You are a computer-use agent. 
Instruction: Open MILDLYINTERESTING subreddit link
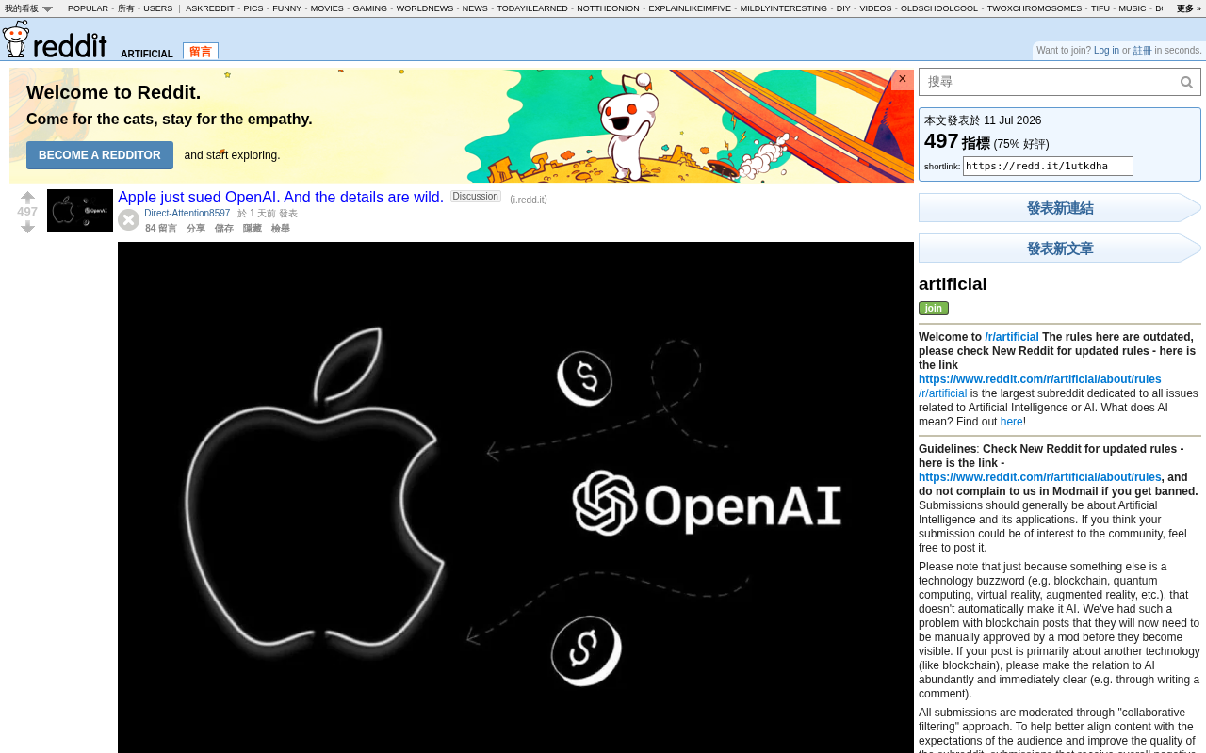pos(784,8)
